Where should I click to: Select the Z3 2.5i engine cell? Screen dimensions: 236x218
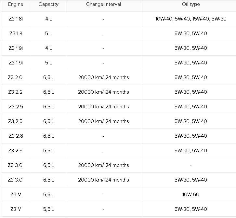[x=16, y=121]
